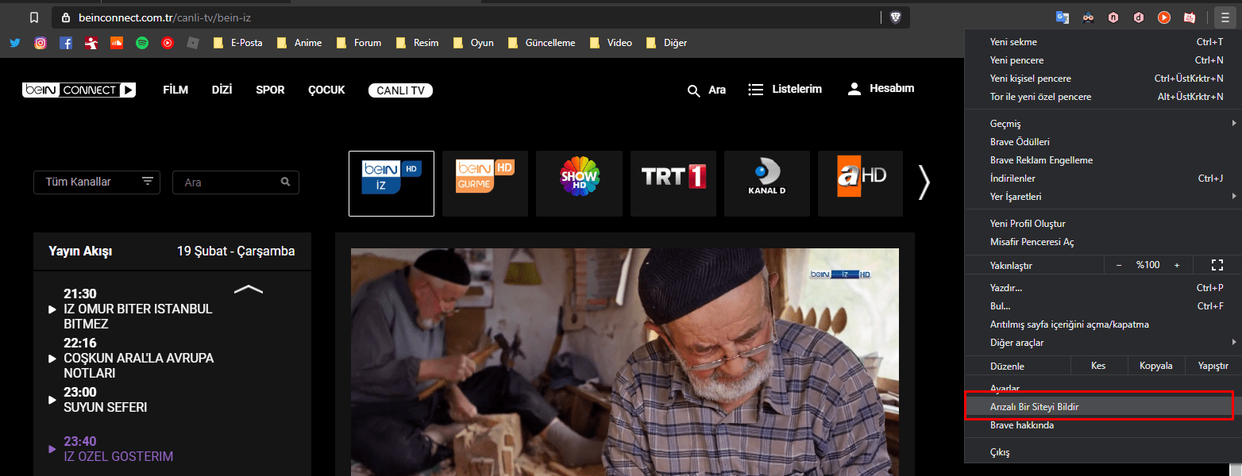Open the Listelerim list icon
This screenshot has height=476, width=1242.
pyautogui.click(x=755, y=89)
